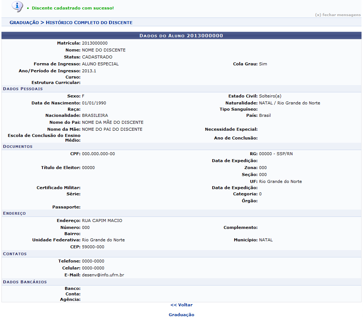363x318 pixels.
Task: Click the CPF value 000.000.000-00
Action: [x=98, y=154]
